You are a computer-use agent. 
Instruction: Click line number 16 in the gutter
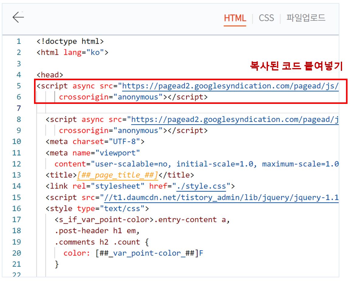17,209
